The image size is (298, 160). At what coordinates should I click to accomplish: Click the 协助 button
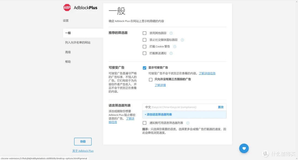tap(83, 142)
